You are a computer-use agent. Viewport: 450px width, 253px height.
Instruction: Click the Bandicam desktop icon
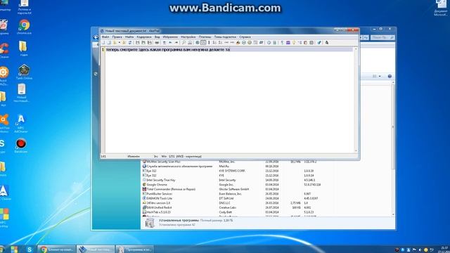point(21,145)
